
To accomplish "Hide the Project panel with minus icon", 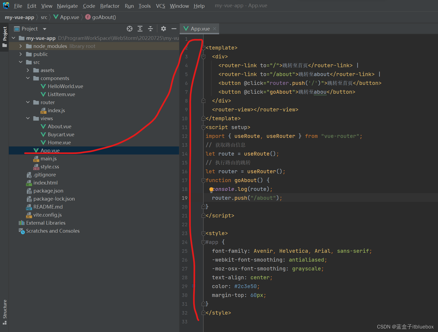I will coord(174,29).
